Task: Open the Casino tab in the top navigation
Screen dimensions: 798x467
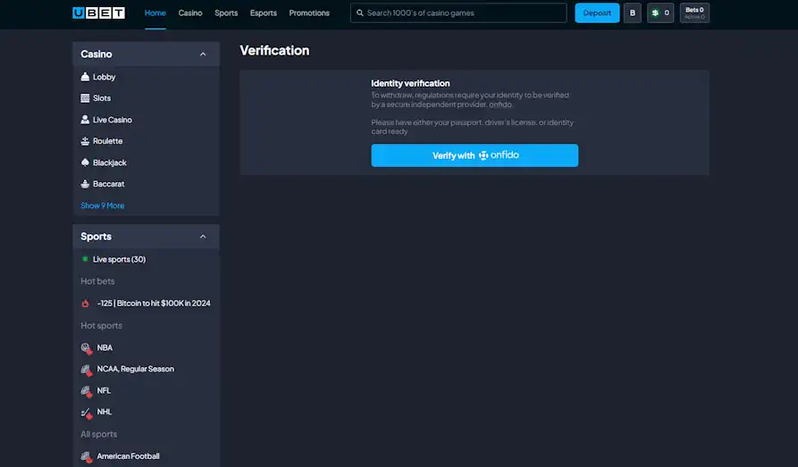Action: 190,13
